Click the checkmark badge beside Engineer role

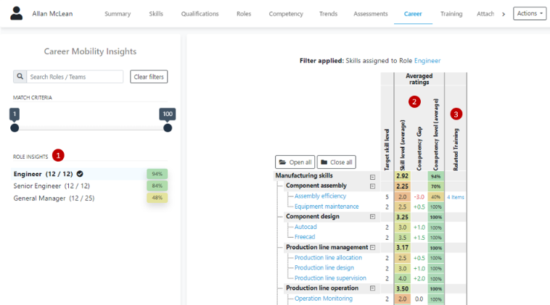point(80,174)
